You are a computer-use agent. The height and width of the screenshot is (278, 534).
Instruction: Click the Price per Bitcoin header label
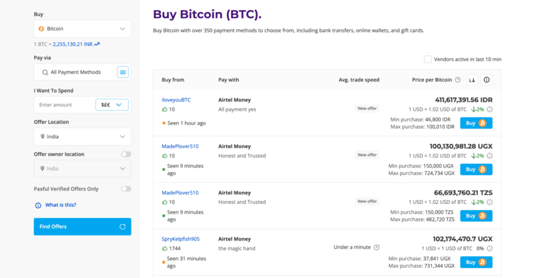[x=432, y=80]
